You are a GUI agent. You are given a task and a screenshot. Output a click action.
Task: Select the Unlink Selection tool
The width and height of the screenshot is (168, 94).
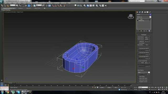(5, 5)
